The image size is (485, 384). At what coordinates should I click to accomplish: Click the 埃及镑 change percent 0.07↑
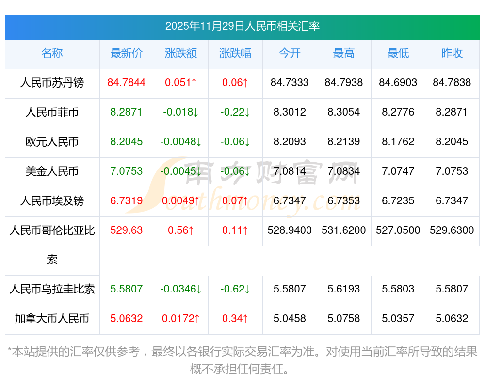(235, 200)
